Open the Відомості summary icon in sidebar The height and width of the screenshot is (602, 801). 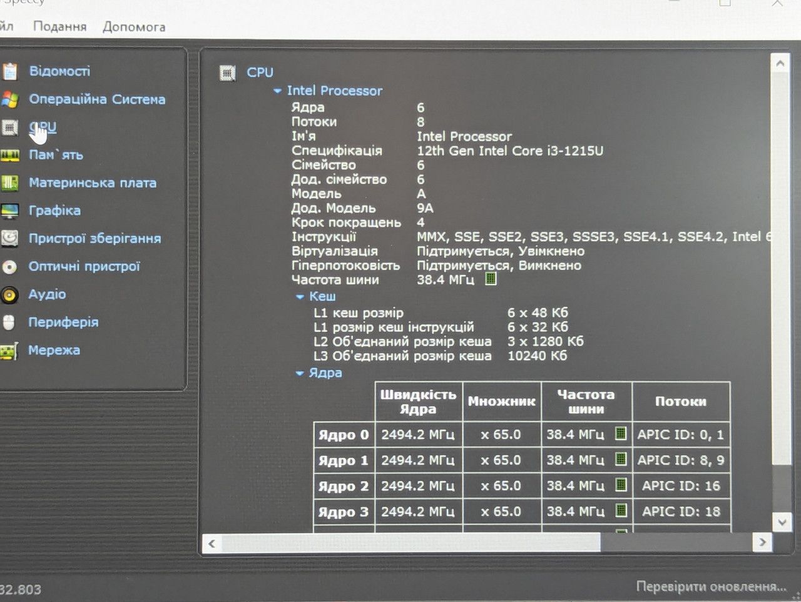click(9, 71)
